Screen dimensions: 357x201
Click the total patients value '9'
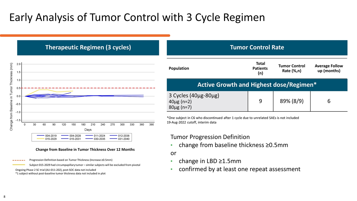point(260,101)
